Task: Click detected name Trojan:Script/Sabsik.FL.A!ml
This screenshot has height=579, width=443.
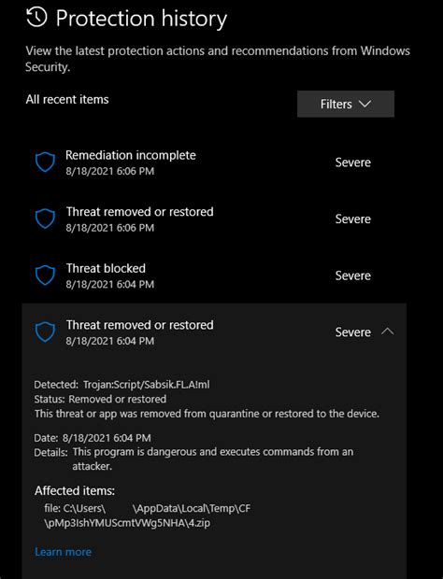Action: 147,385
